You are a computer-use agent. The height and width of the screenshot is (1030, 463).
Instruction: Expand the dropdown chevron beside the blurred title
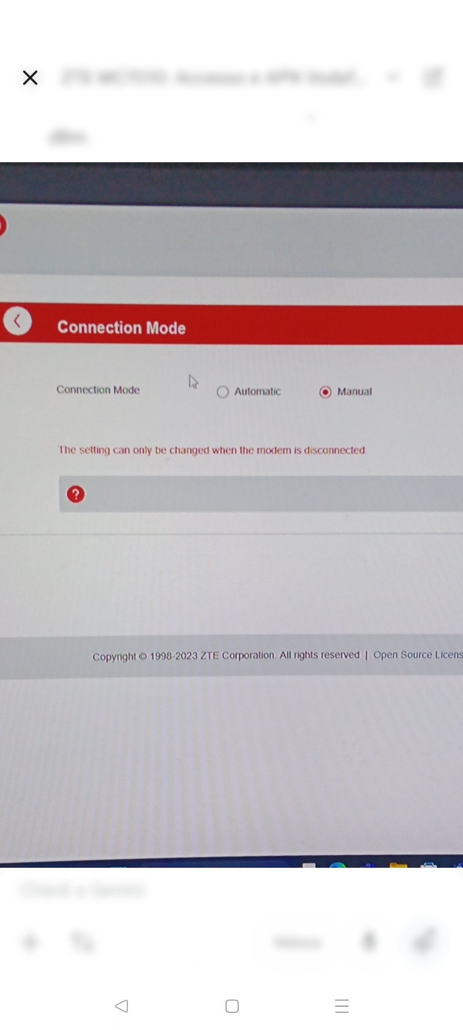(394, 78)
